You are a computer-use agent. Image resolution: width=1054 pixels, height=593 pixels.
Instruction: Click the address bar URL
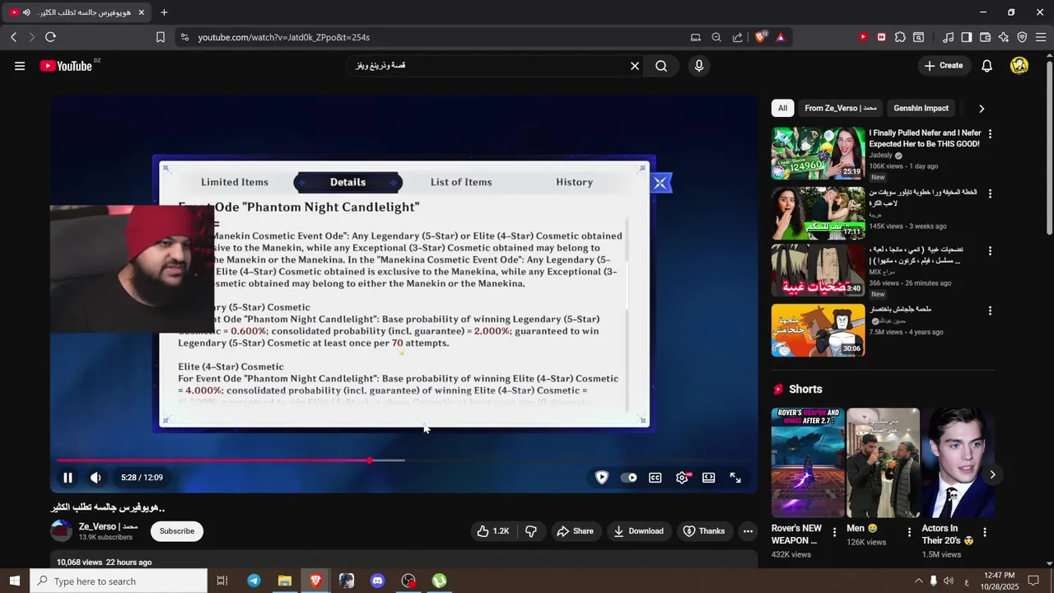click(x=283, y=37)
